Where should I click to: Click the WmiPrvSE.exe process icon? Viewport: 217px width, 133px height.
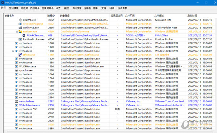tap(20, 28)
